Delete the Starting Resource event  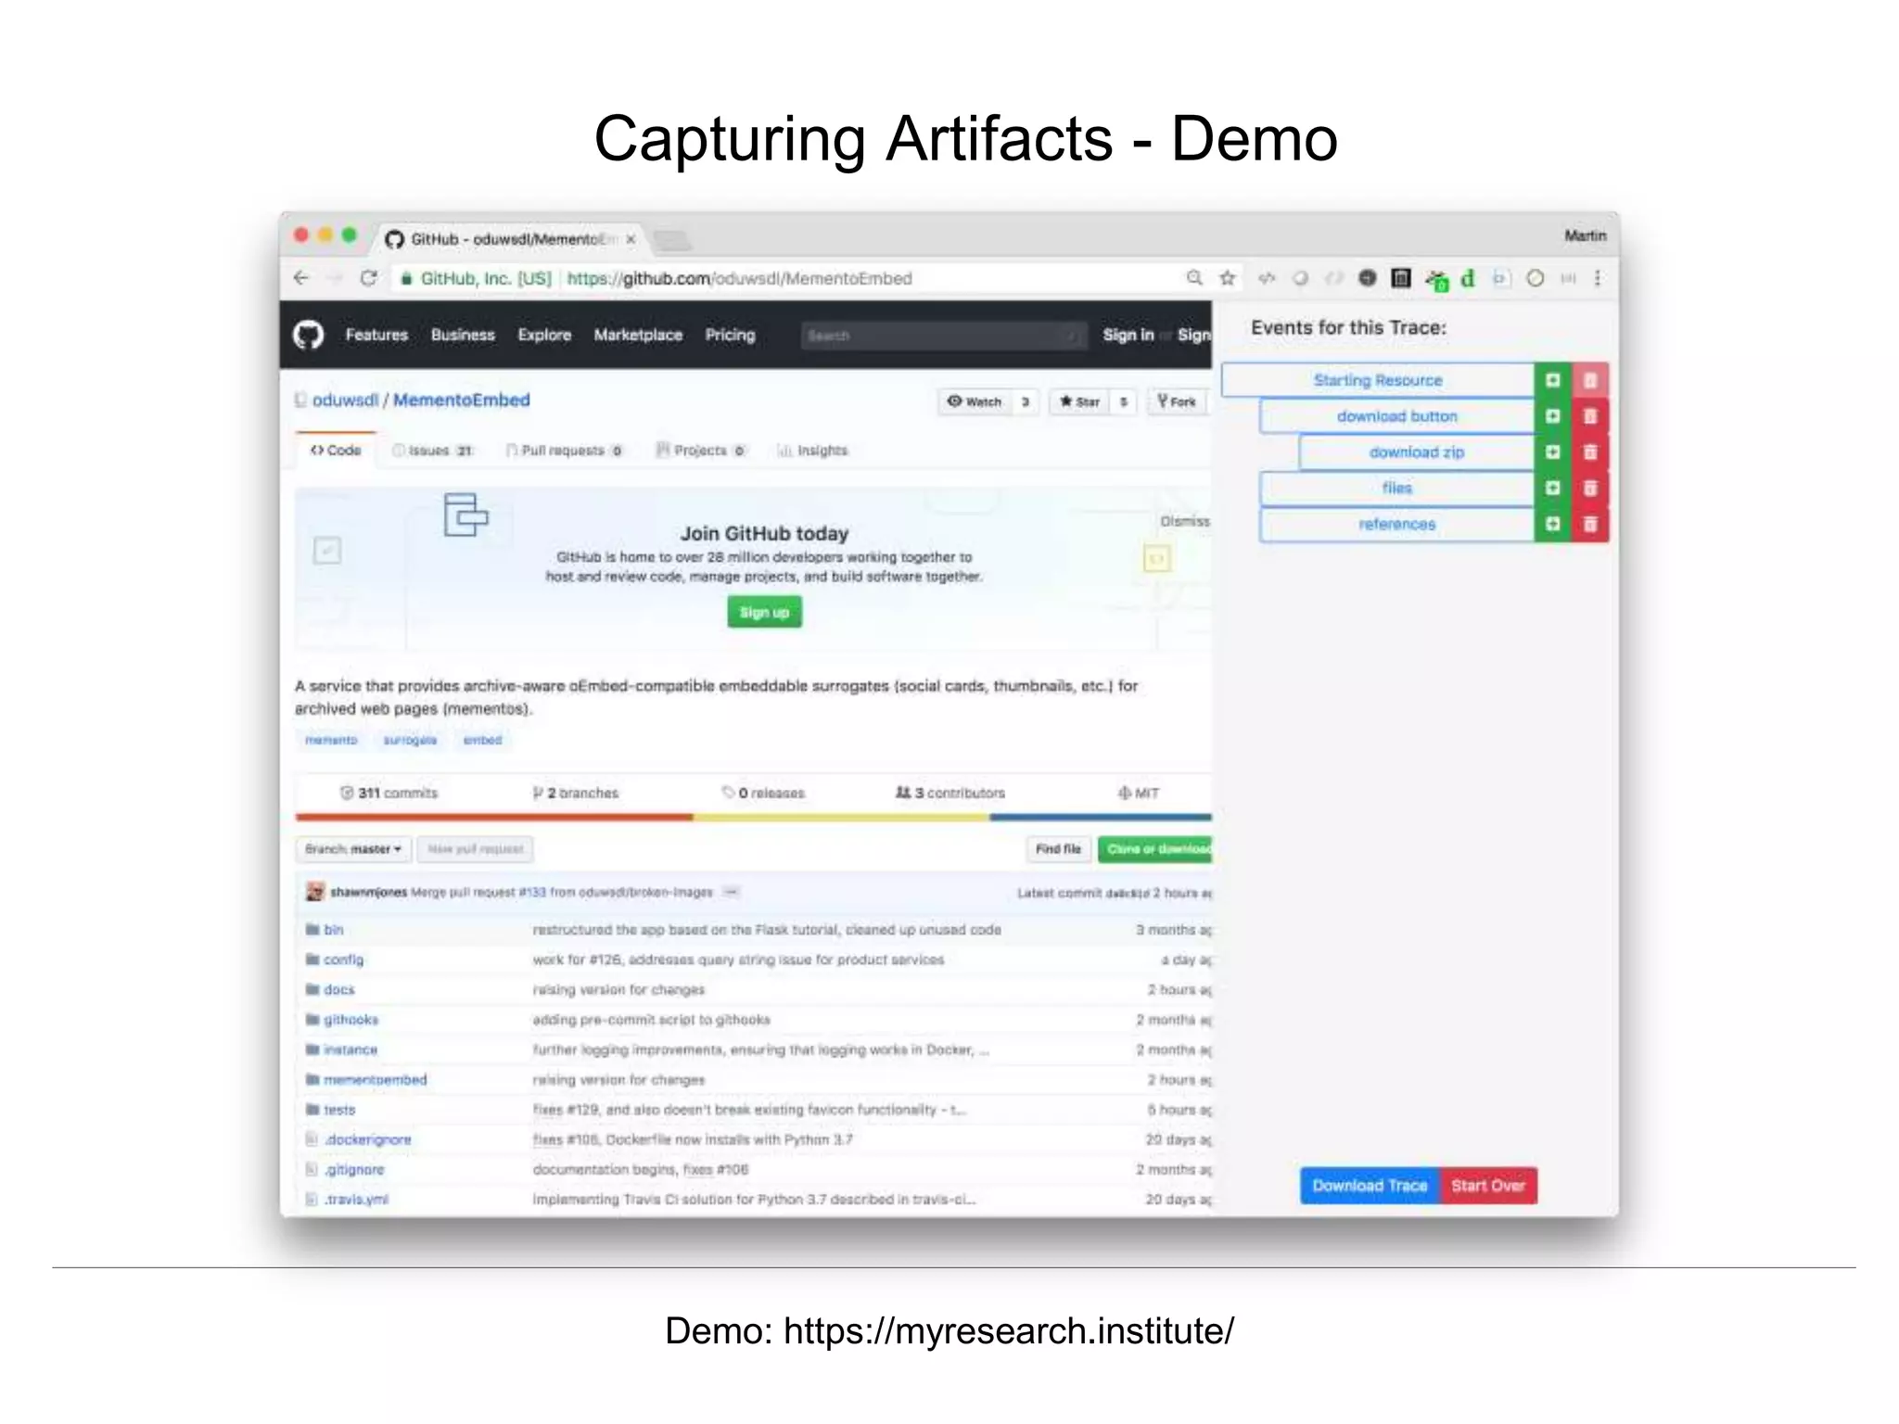1590,380
